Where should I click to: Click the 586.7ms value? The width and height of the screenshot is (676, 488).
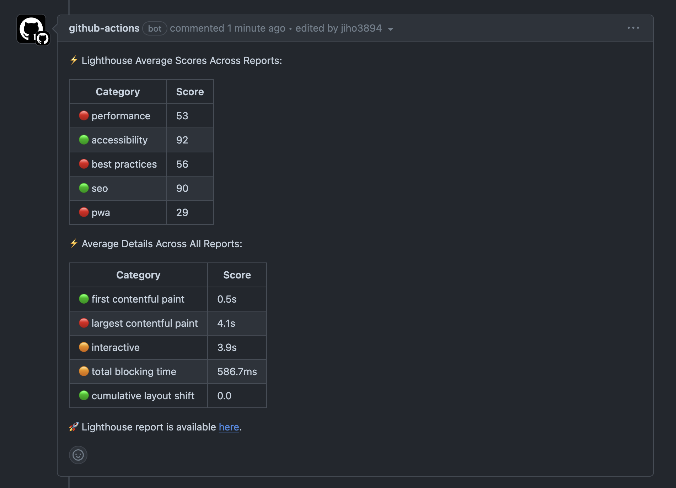click(237, 372)
